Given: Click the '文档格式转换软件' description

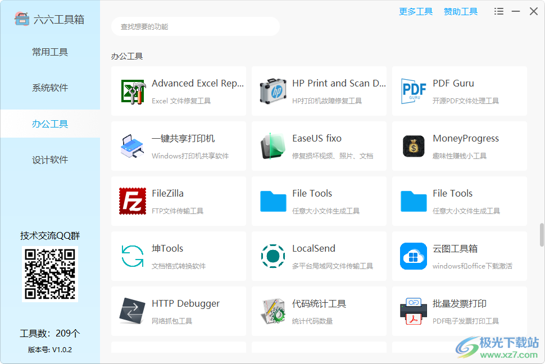Looking at the screenshot, I should click(x=179, y=266).
